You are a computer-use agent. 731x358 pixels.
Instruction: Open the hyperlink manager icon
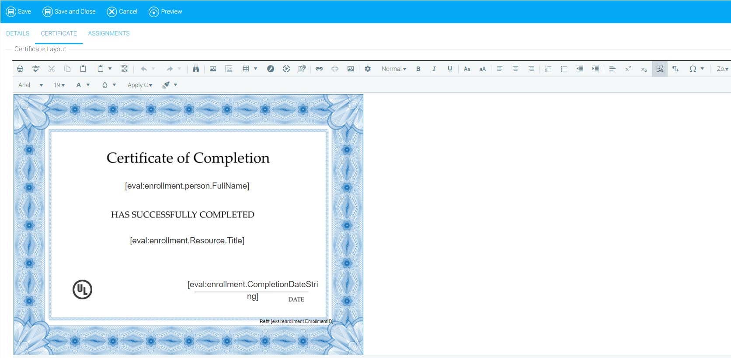[319, 69]
